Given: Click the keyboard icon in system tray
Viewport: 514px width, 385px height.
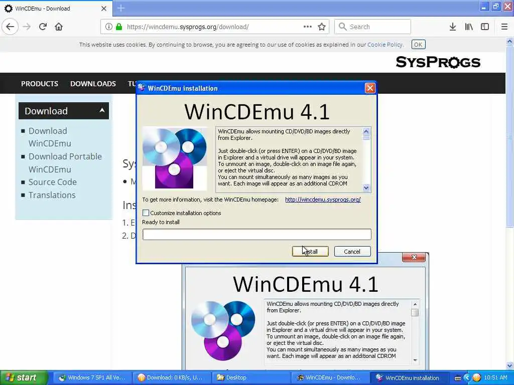Looking at the screenshot, I should (x=458, y=378).
